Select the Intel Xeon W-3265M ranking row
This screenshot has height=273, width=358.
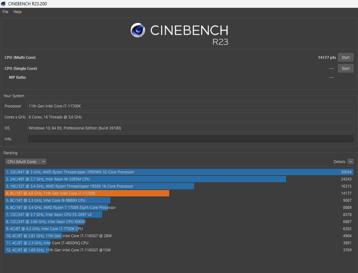(x=179, y=179)
